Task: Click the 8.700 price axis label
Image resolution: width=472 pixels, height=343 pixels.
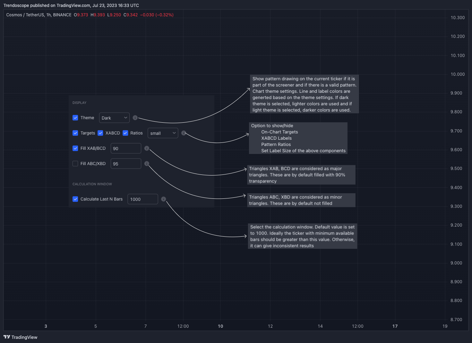Action: point(456,320)
